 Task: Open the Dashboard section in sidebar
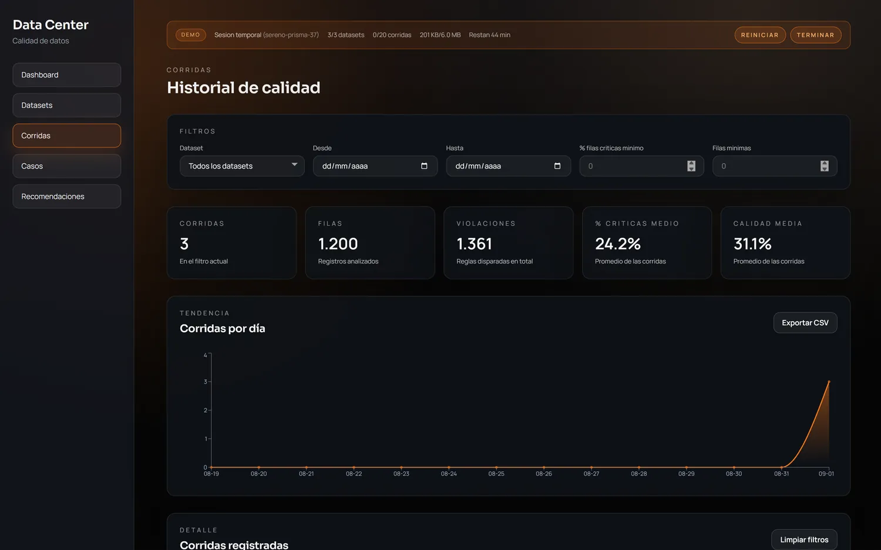(x=66, y=75)
